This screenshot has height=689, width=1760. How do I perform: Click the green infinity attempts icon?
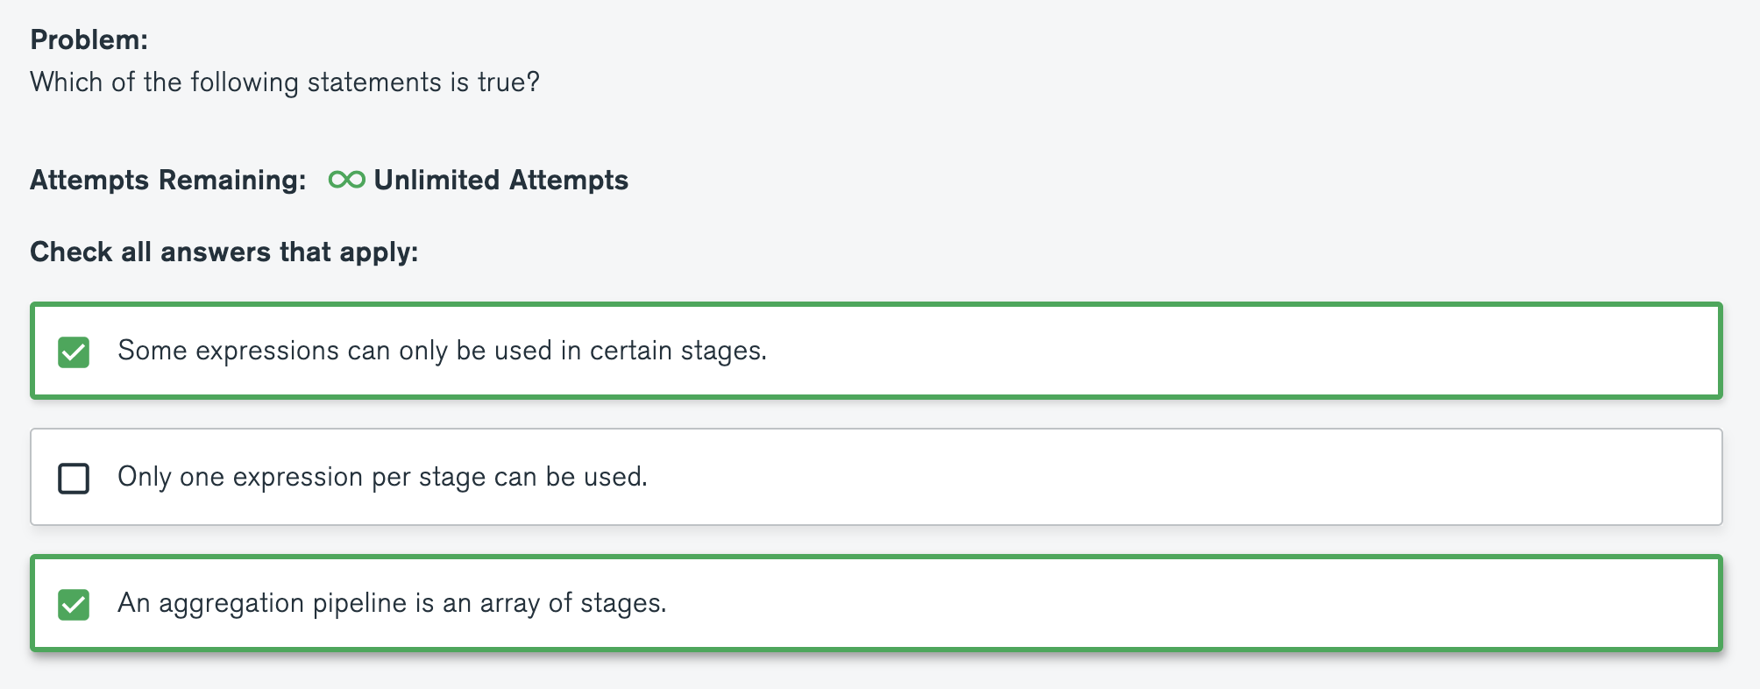point(346,180)
